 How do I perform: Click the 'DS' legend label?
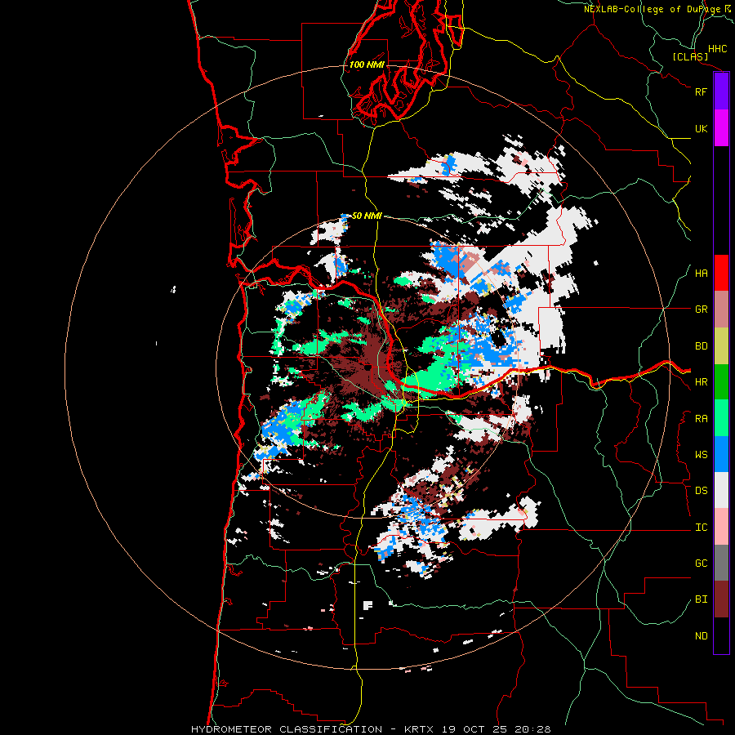click(x=701, y=491)
